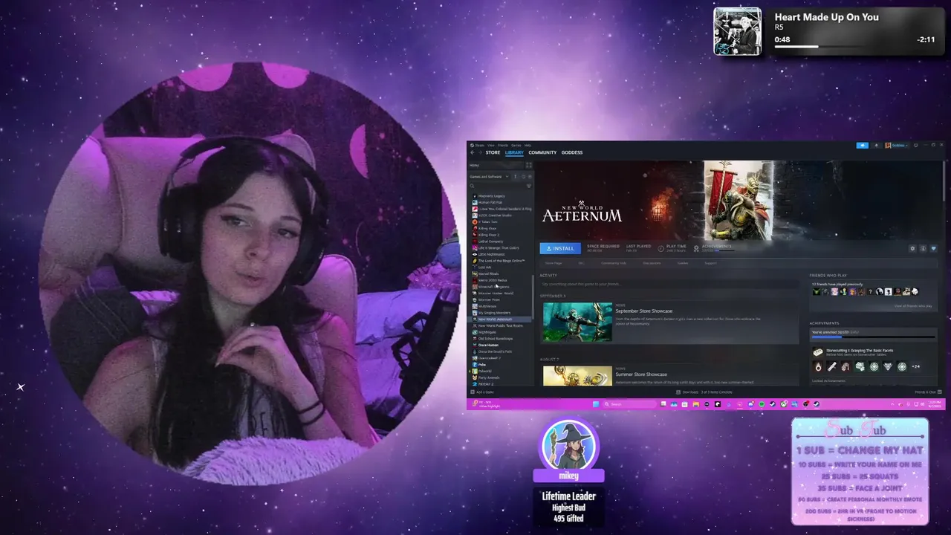Open the Community tab in Steam
This screenshot has height=535, width=951.
point(542,152)
